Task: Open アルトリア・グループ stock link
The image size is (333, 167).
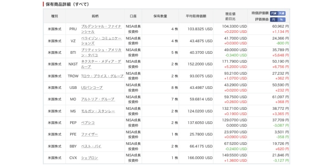Action: (x=98, y=99)
